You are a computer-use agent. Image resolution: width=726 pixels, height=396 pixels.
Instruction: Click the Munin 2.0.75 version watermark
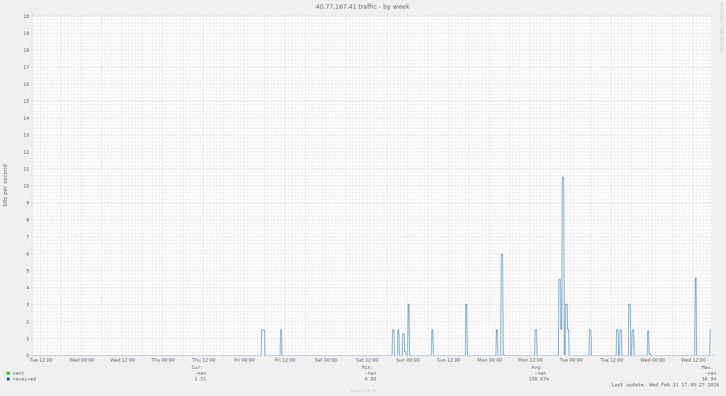[x=363, y=391]
